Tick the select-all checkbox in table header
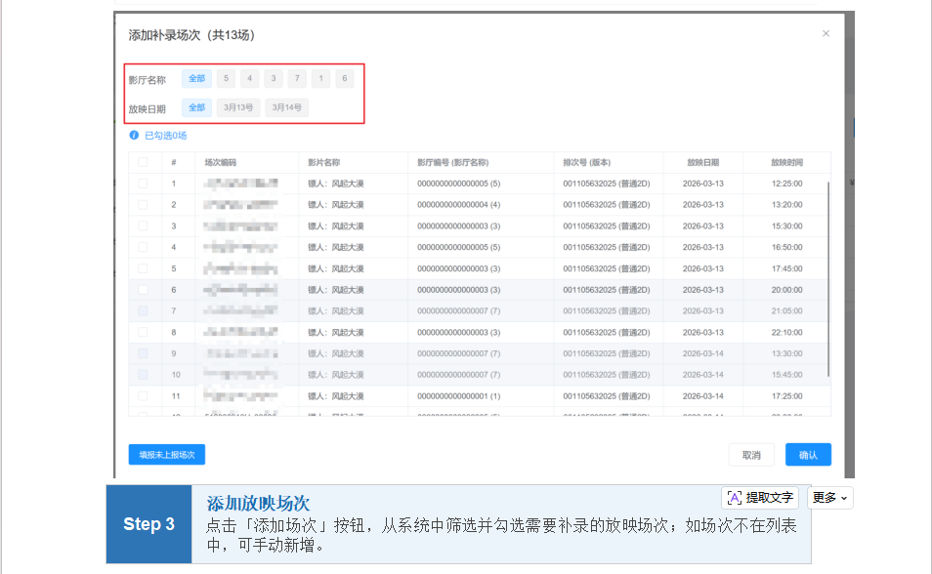 click(x=143, y=162)
